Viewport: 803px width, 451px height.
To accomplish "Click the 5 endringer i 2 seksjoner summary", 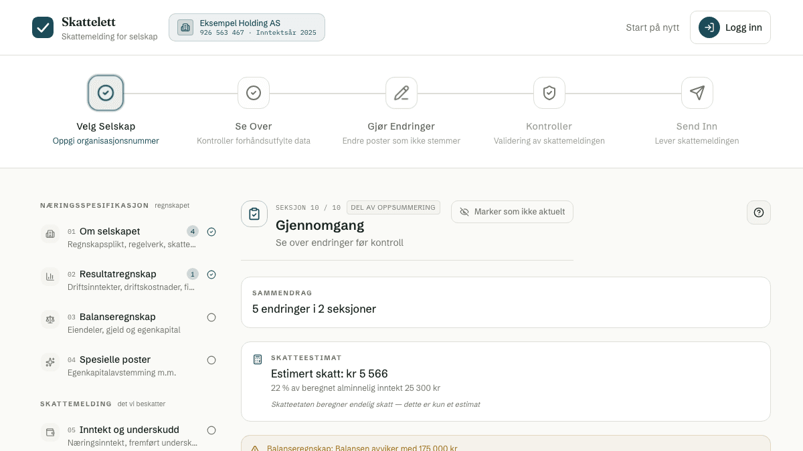I will click(x=314, y=309).
